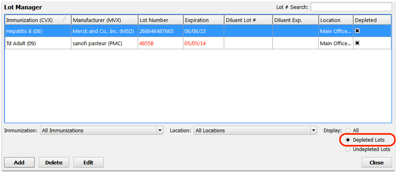Image resolution: width=397 pixels, height=173 pixels.
Task: Click the Delete button
Action: point(54,162)
